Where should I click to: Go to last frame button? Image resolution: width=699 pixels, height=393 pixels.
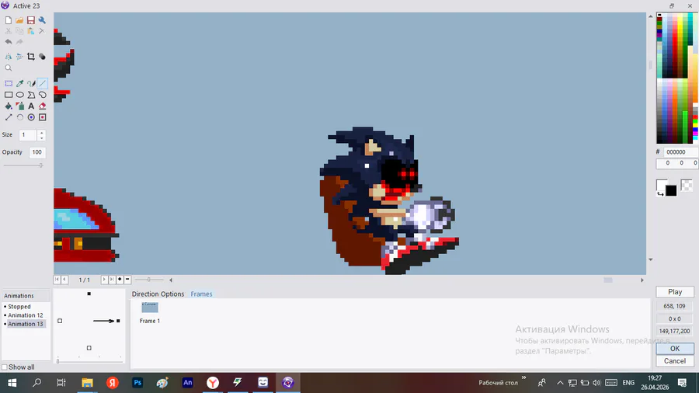(112, 280)
